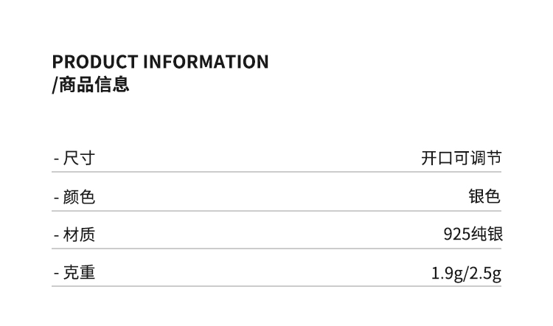553x326 pixels.
Task: Click the divider line under 颜色 row
Action: [276, 211]
